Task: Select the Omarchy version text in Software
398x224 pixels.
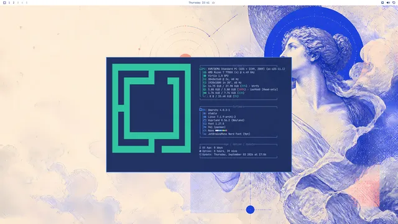Action: click(219, 110)
